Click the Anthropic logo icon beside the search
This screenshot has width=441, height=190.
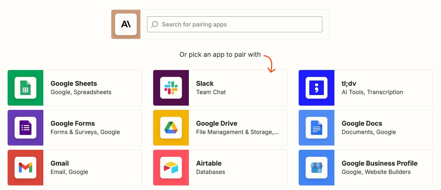click(x=126, y=24)
